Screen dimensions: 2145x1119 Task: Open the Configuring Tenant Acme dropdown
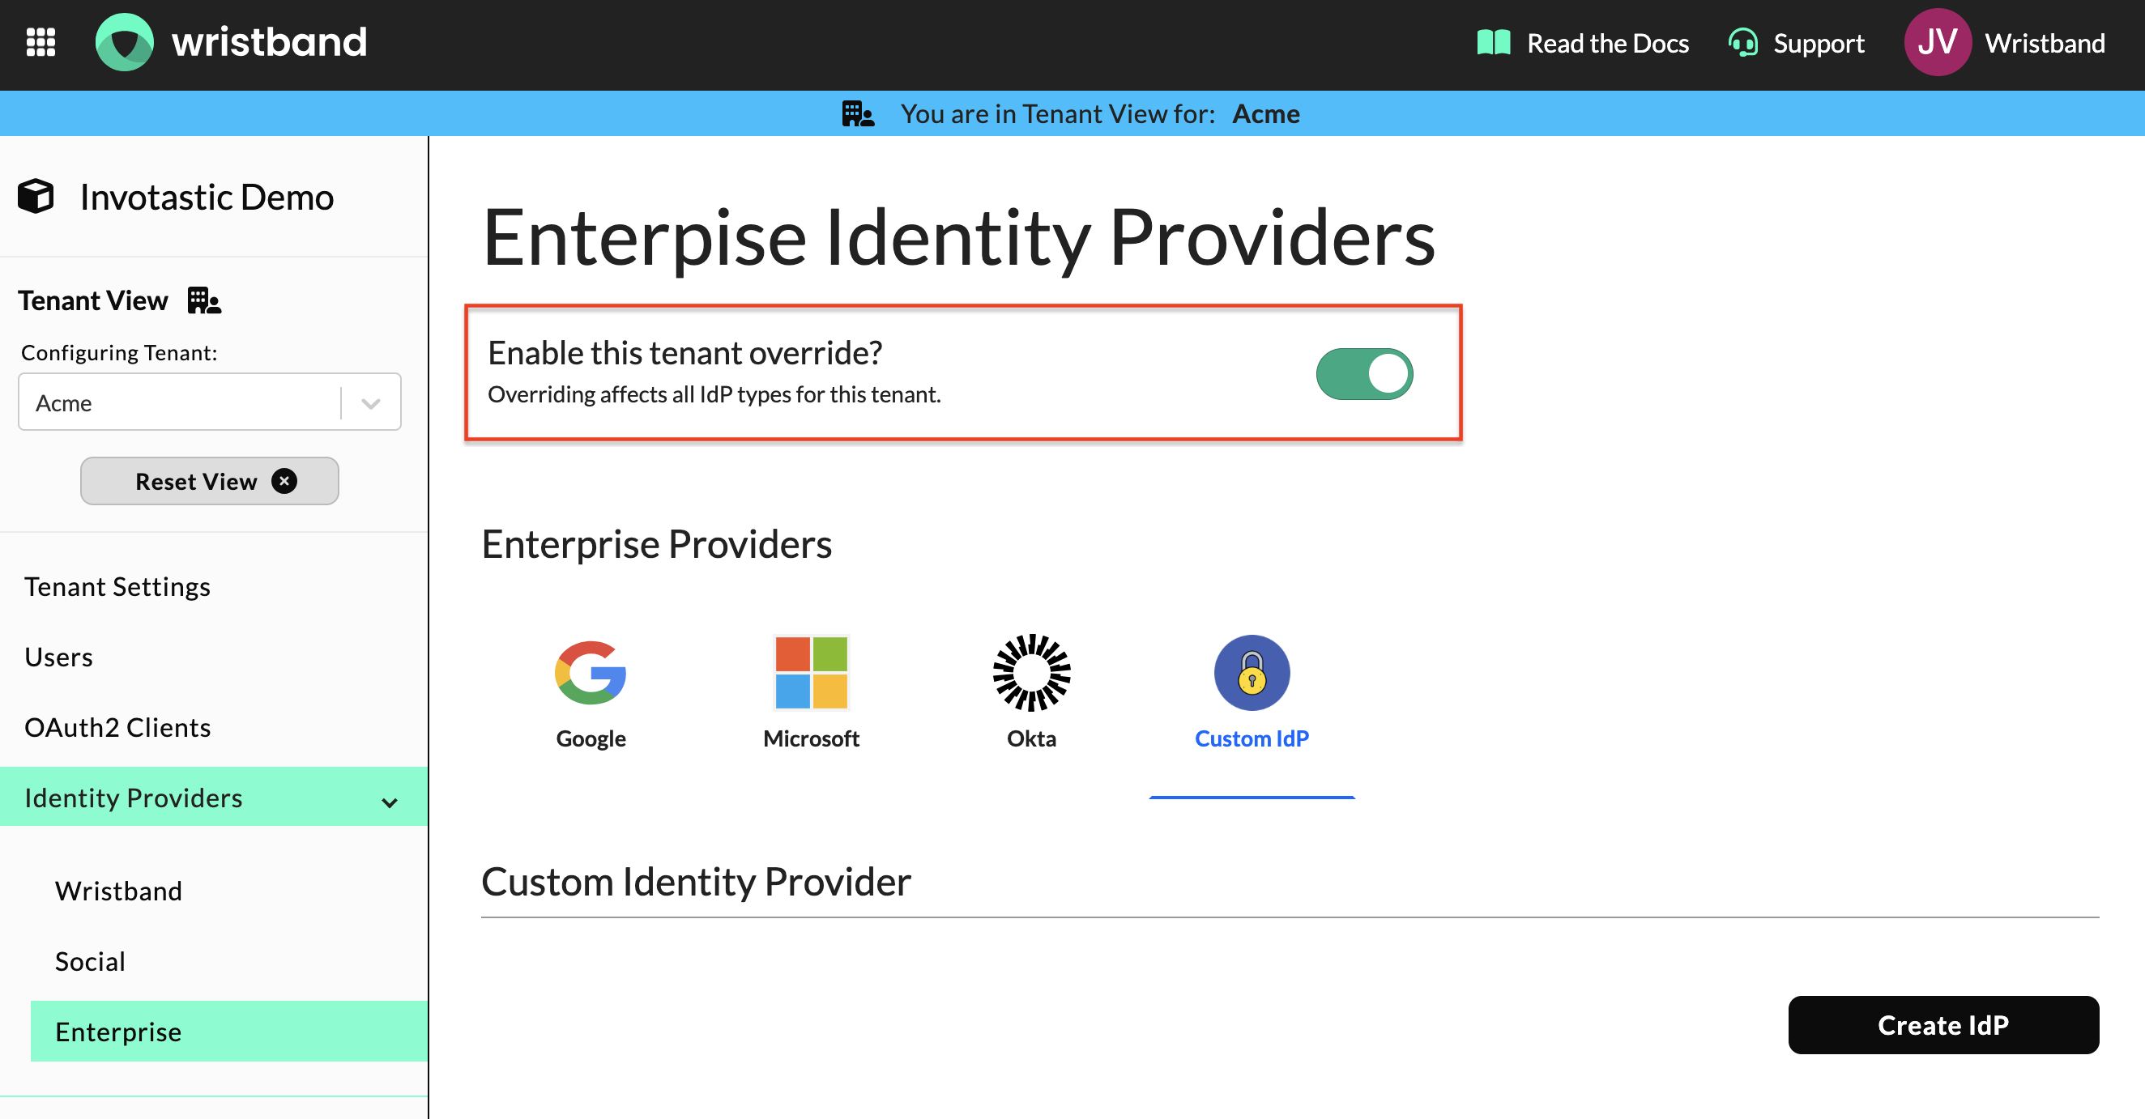pos(209,402)
